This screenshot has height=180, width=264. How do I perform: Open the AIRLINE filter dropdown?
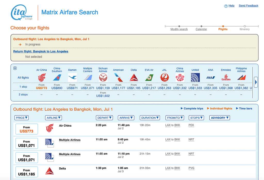click(x=54, y=118)
